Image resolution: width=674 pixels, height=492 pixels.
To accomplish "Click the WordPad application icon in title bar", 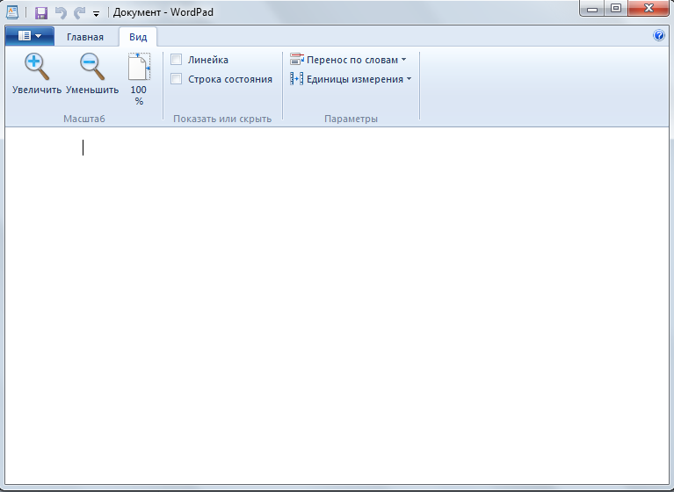I will (x=12, y=12).
